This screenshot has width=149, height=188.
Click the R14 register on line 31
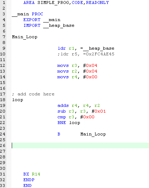(36, 174)
